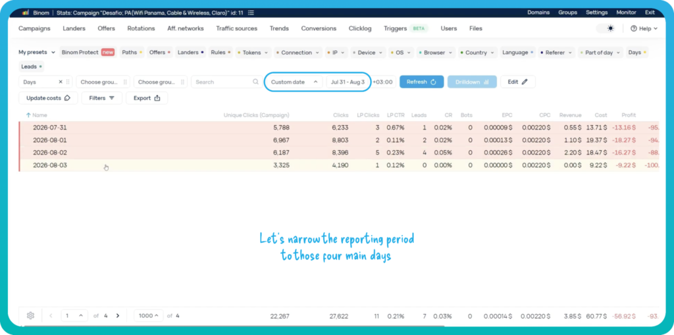Screen dimensions: 674x335
Task: Expand the Tokens preset dropdown
Action: [253, 53]
